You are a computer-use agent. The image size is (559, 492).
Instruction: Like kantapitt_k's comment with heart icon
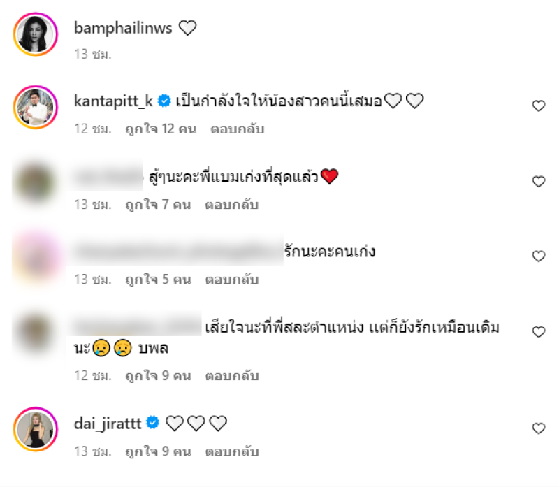pyautogui.click(x=538, y=106)
